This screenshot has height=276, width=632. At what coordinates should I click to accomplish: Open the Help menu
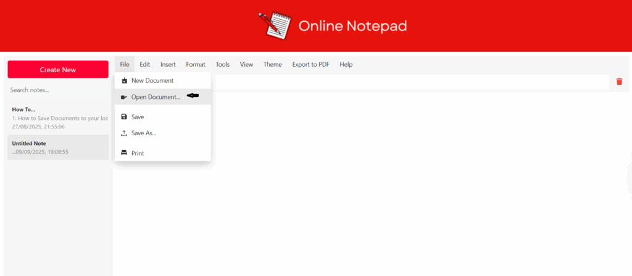(x=346, y=64)
